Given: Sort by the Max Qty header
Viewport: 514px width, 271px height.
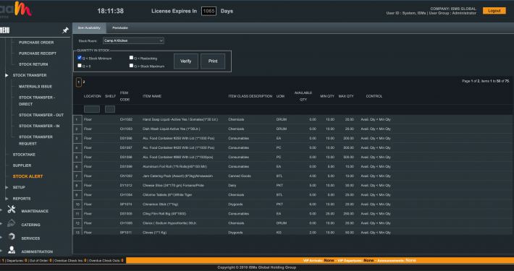Looking at the screenshot, I should [346, 96].
